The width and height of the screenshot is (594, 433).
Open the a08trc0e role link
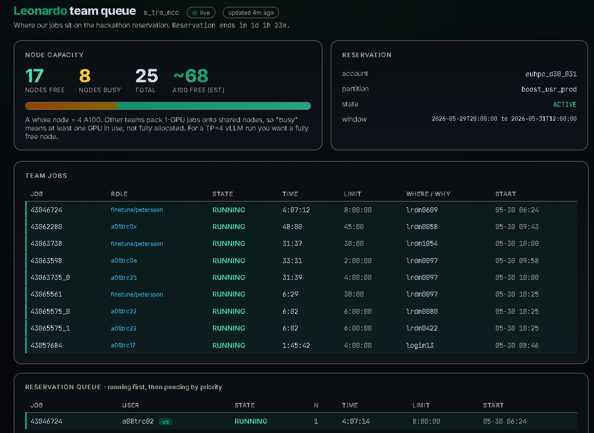point(124,261)
